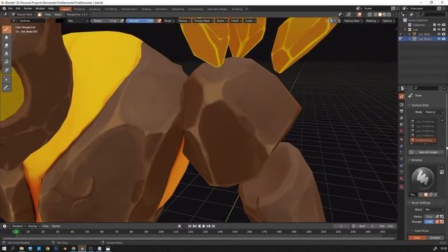The width and height of the screenshot is (448, 252).
Task: Open the Texture Paint mode dropdown
Action: click(24, 14)
